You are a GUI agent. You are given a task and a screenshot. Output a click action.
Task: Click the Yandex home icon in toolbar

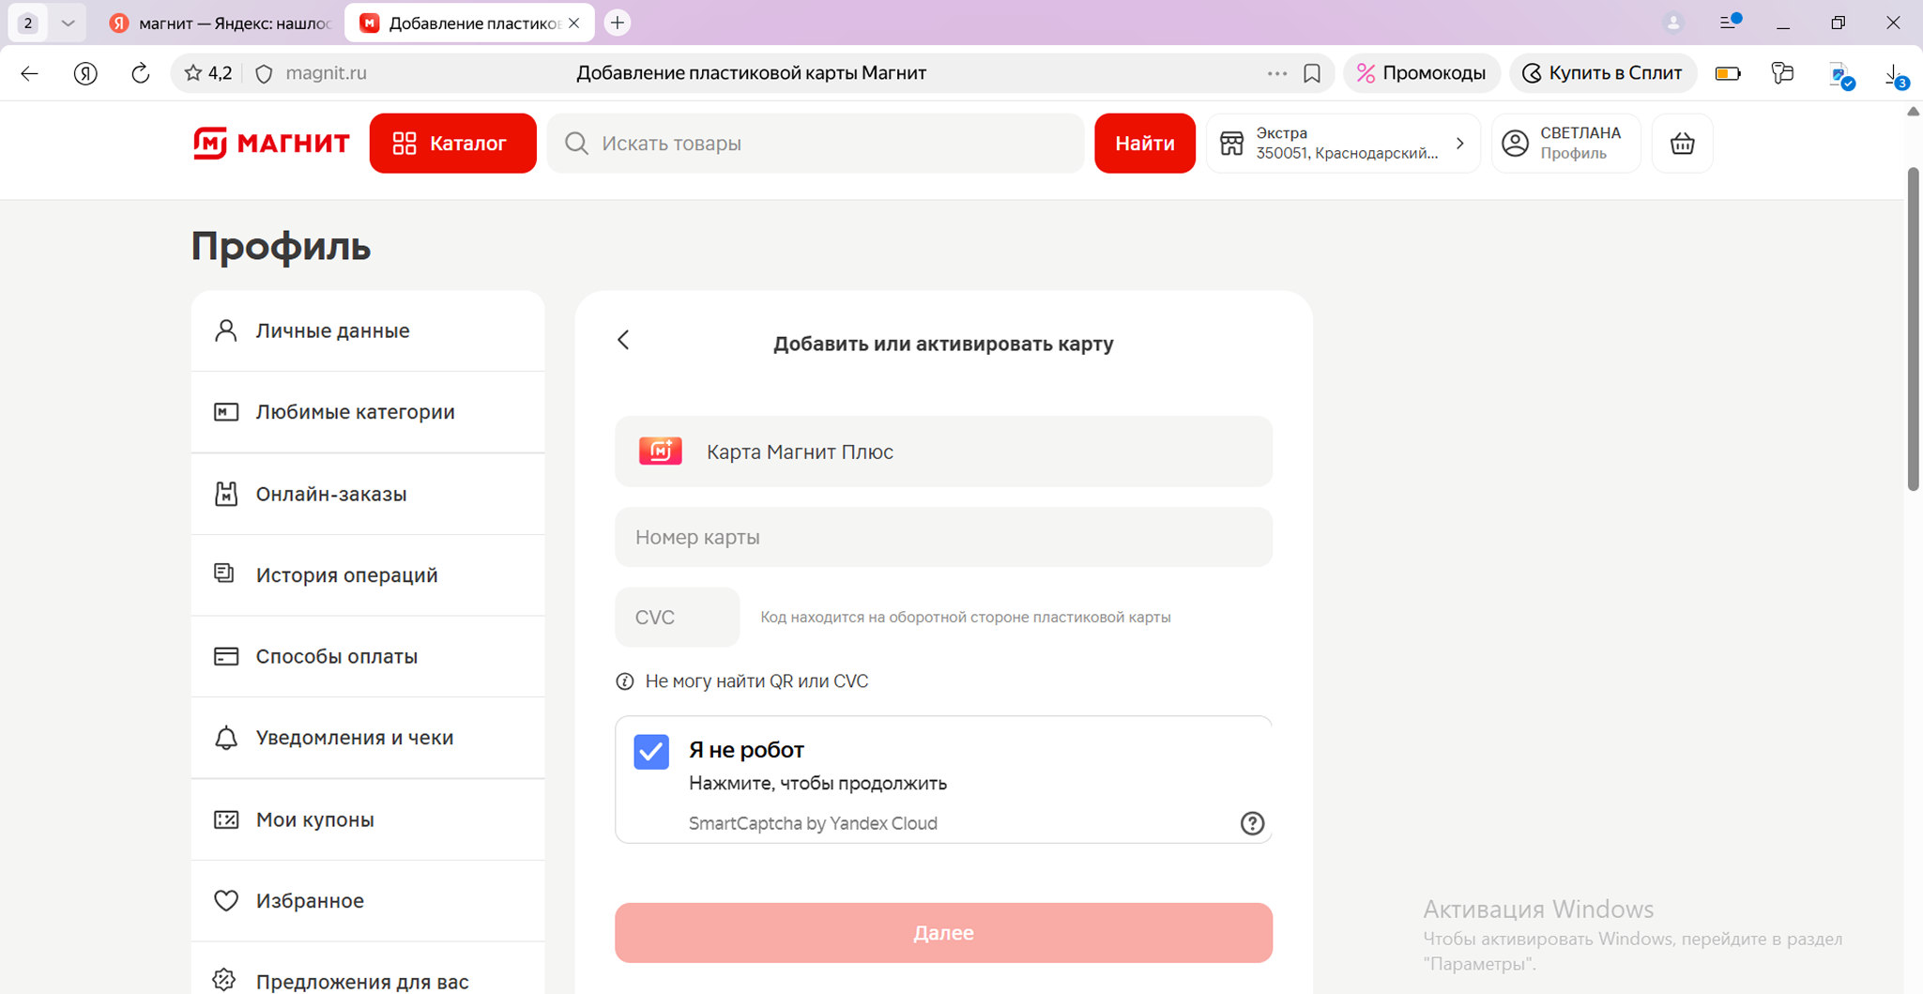point(85,73)
